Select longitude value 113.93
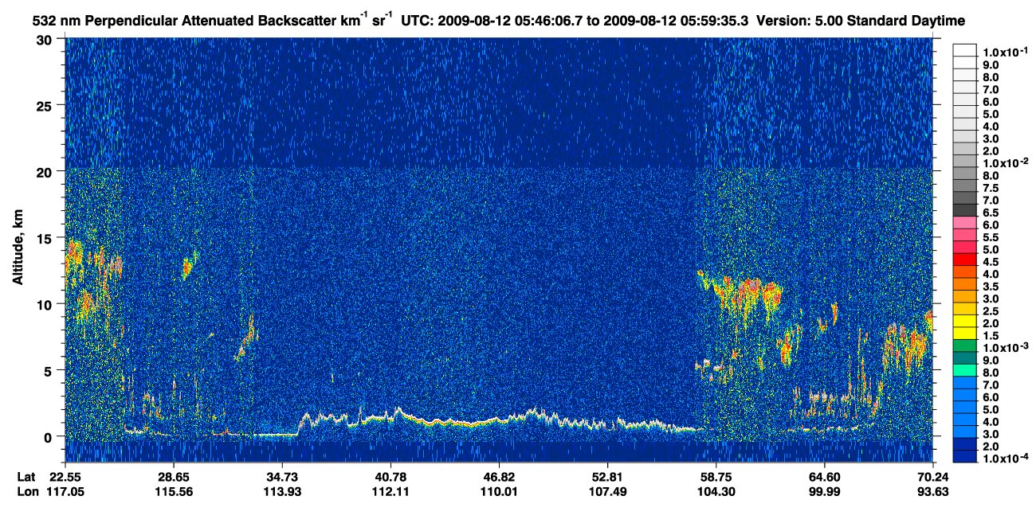 (282, 491)
